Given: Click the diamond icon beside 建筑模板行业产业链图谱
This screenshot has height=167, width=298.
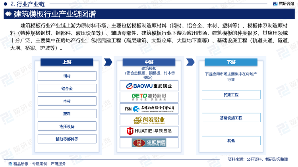Looking at the screenshot, I should (x=8, y=14).
